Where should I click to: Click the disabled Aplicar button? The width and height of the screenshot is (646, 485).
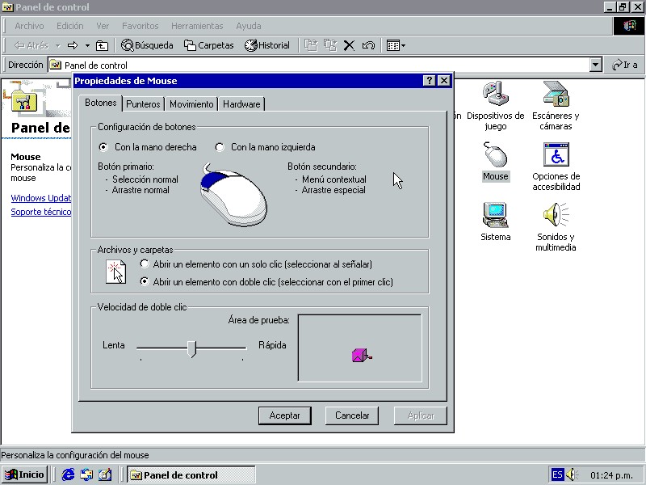pos(421,415)
